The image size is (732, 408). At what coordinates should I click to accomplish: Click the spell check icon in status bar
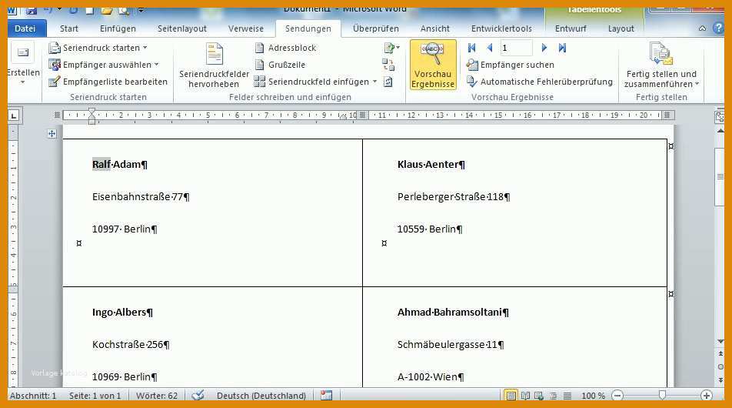[198, 396]
